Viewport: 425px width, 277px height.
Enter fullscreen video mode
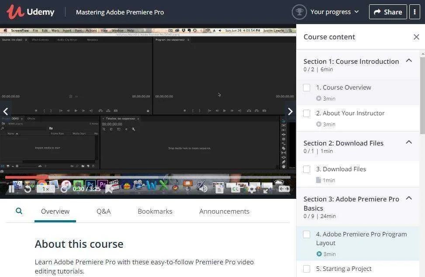click(266, 190)
